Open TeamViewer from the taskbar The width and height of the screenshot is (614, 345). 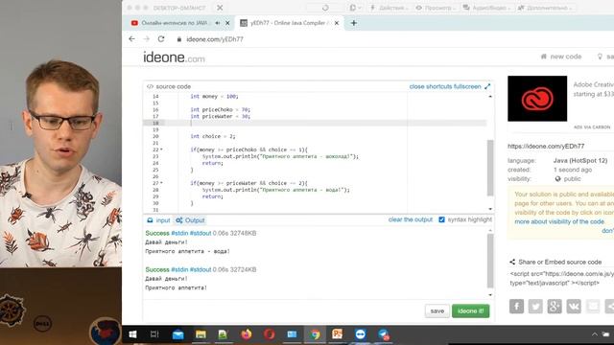(361, 334)
